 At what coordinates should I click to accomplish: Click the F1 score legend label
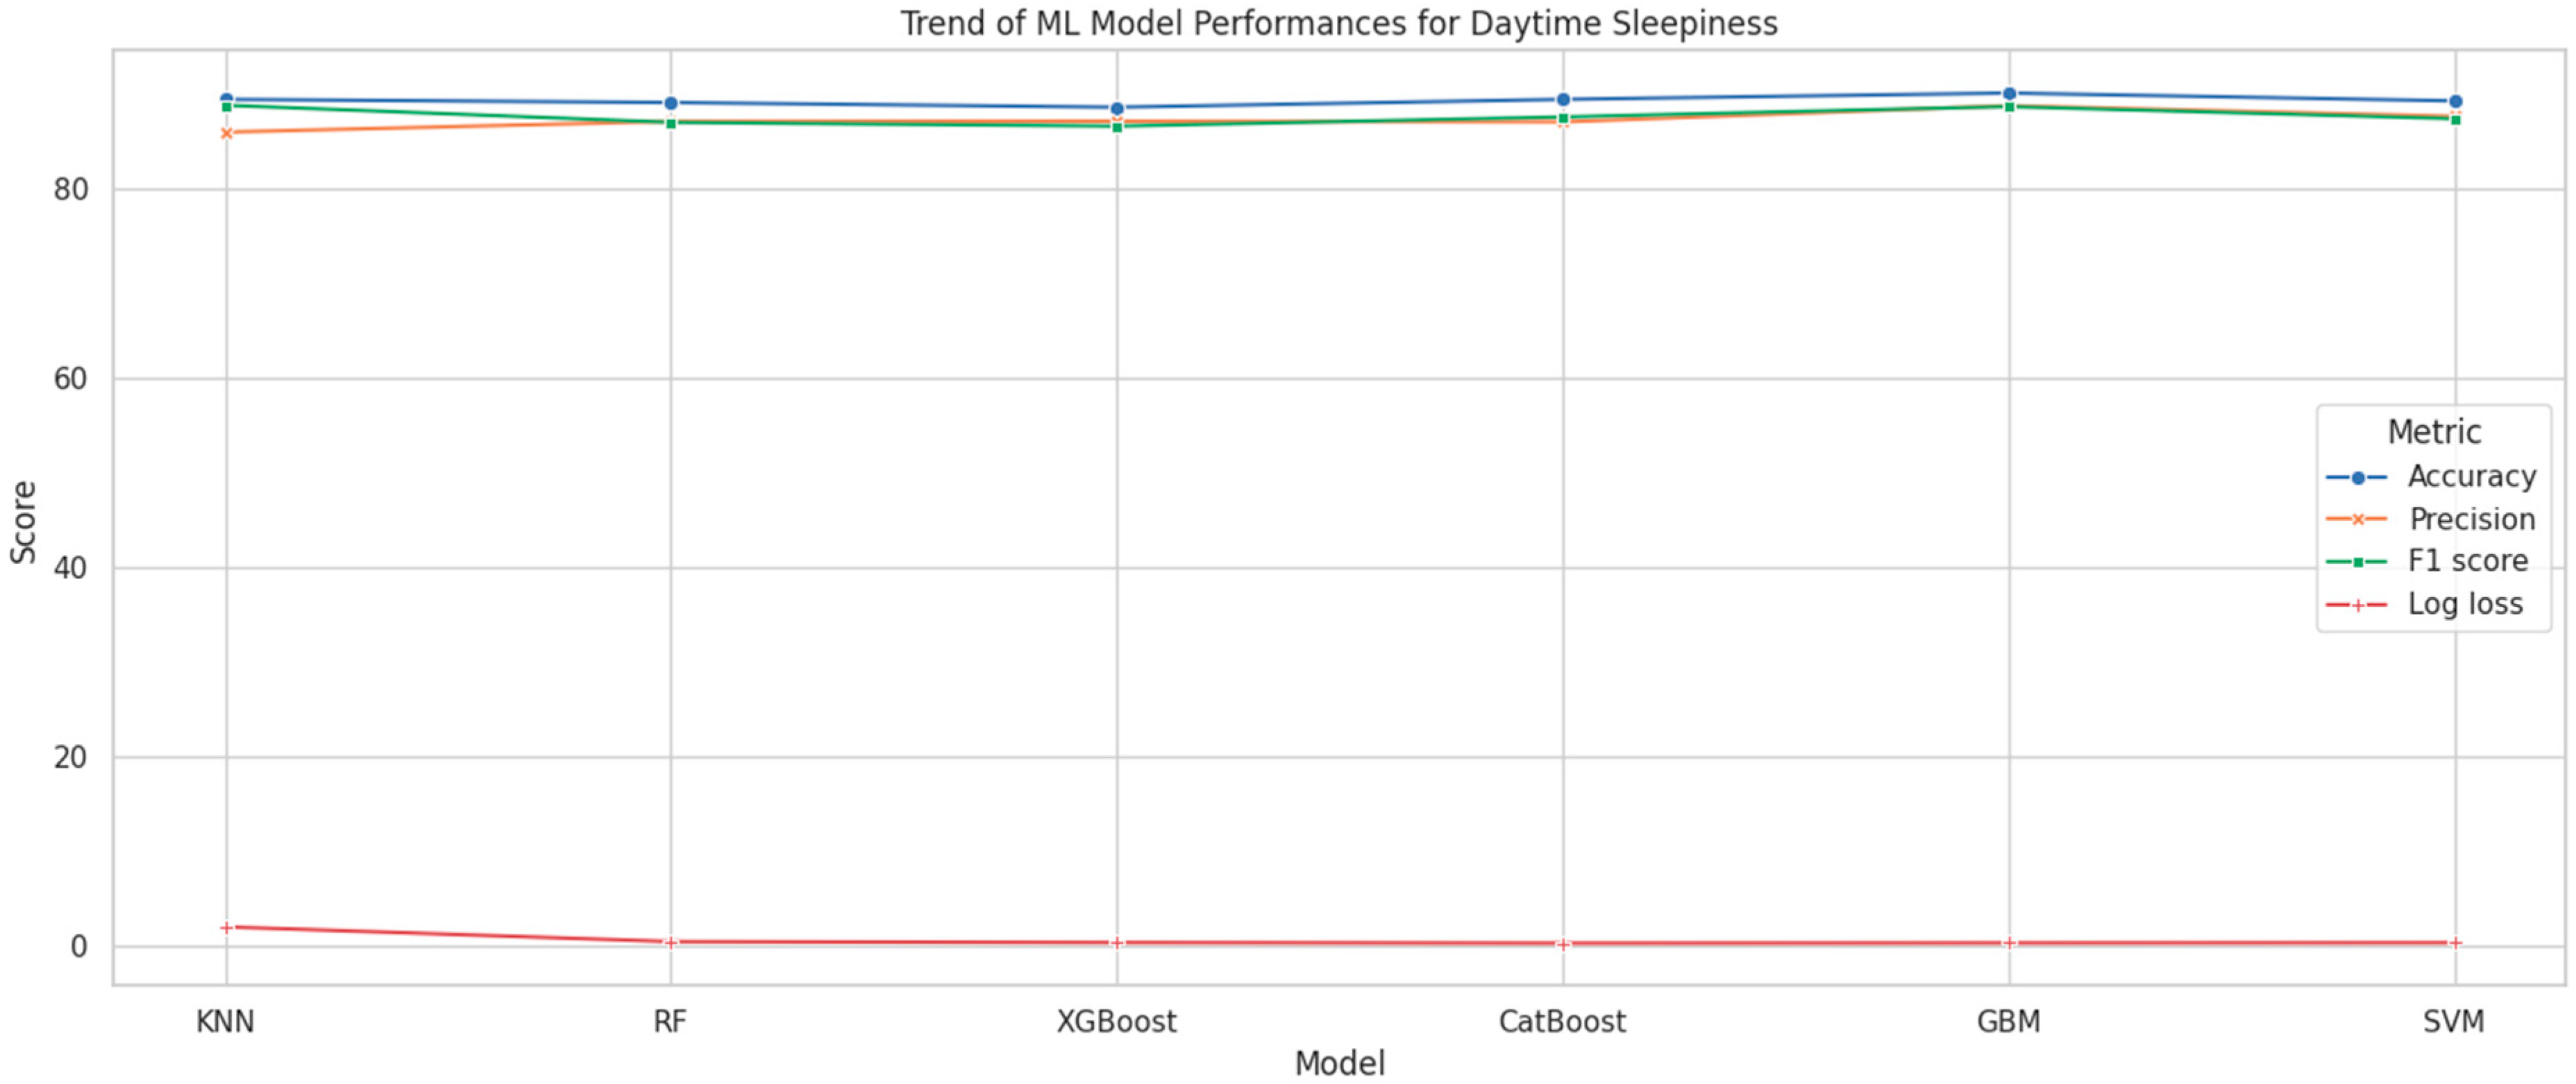pos(2467,560)
